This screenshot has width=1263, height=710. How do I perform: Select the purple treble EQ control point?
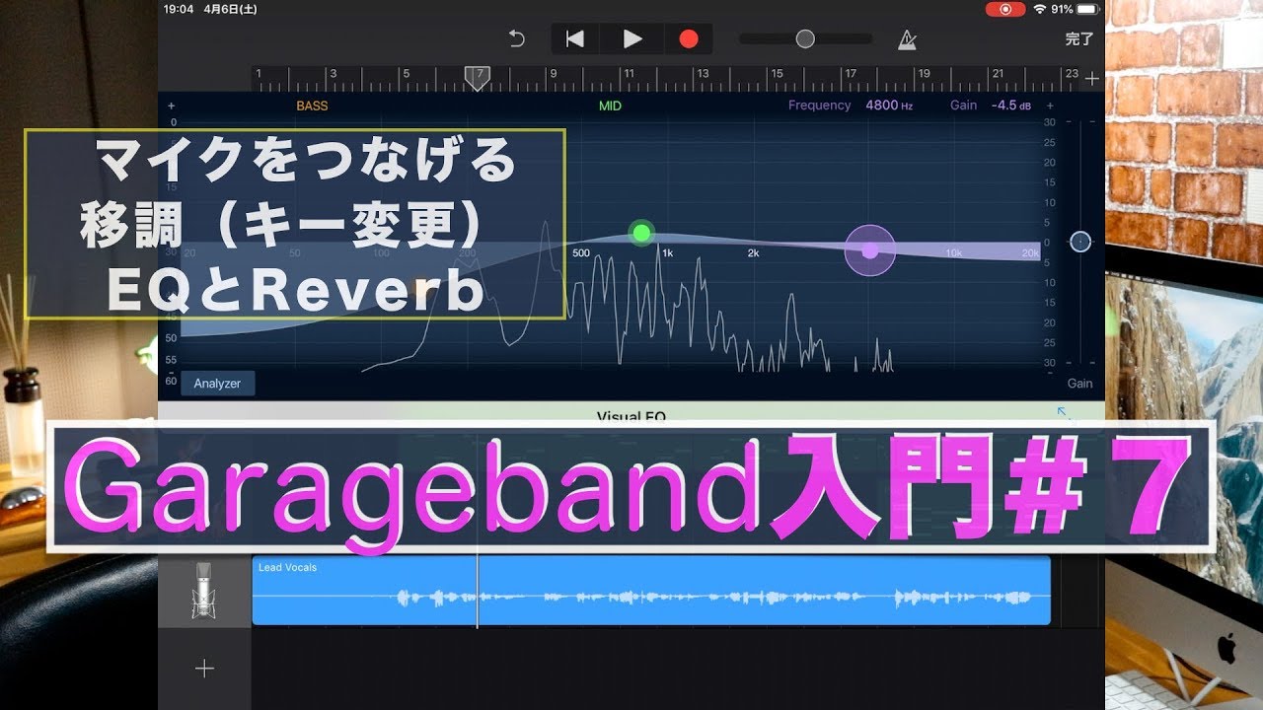[x=869, y=250]
